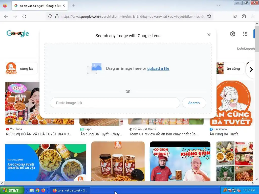
Task: Open the Google apps grid
Action: coord(245,34)
